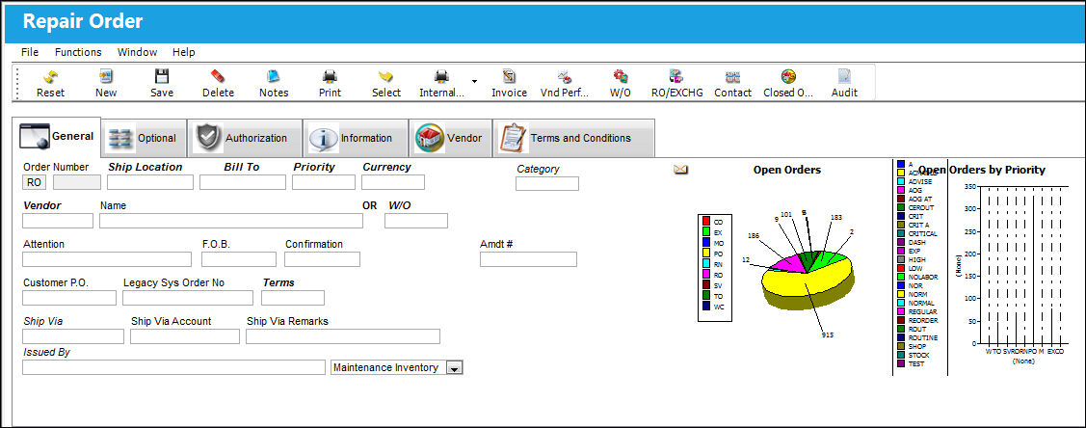Click the Delete eraser icon
Viewport: 1086px width, 428px height.
pyautogui.click(x=218, y=77)
